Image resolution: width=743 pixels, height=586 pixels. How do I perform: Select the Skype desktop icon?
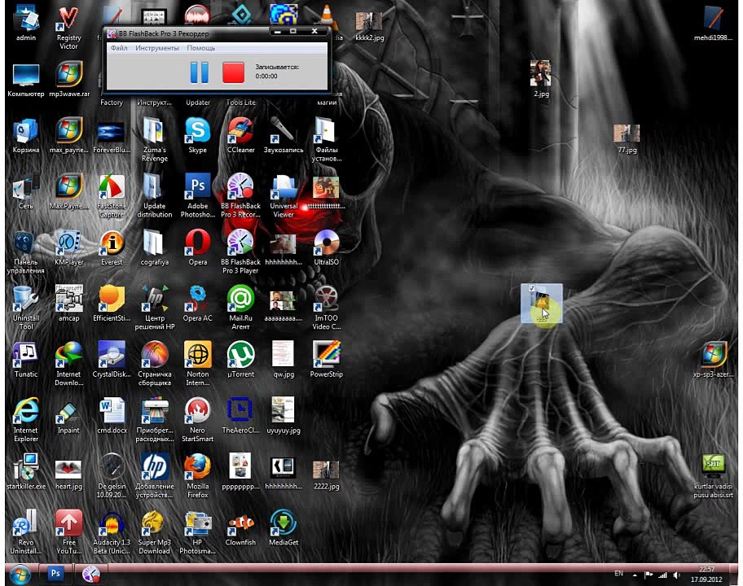pos(198,135)
